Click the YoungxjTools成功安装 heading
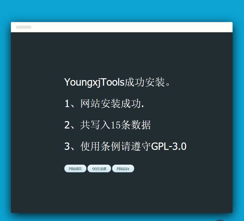 point(118,82)
